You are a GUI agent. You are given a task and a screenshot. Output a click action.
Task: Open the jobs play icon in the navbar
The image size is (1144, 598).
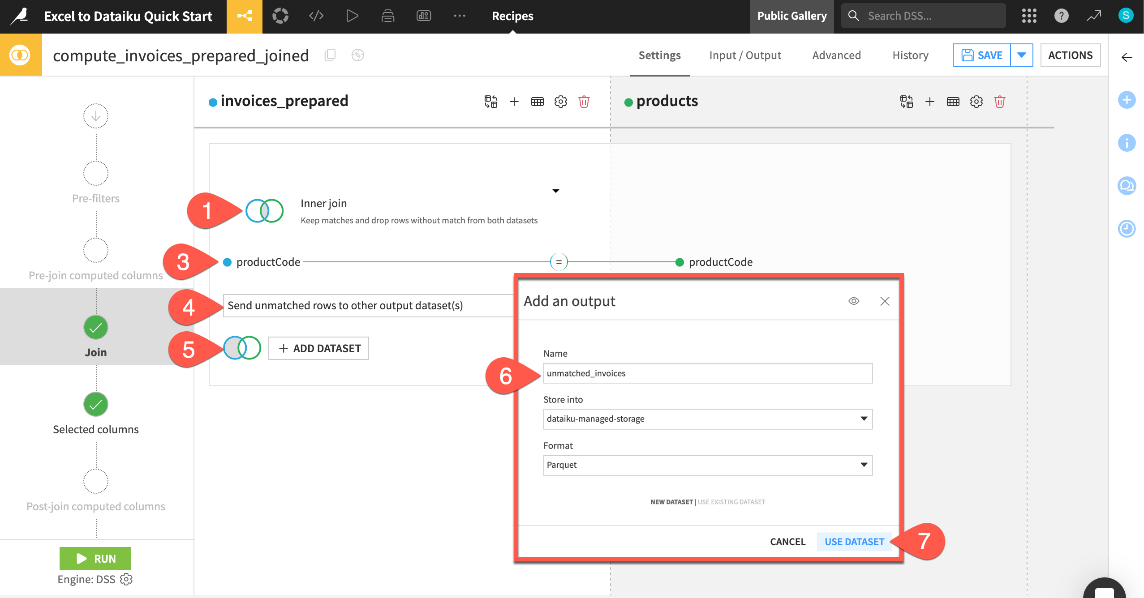352,16
